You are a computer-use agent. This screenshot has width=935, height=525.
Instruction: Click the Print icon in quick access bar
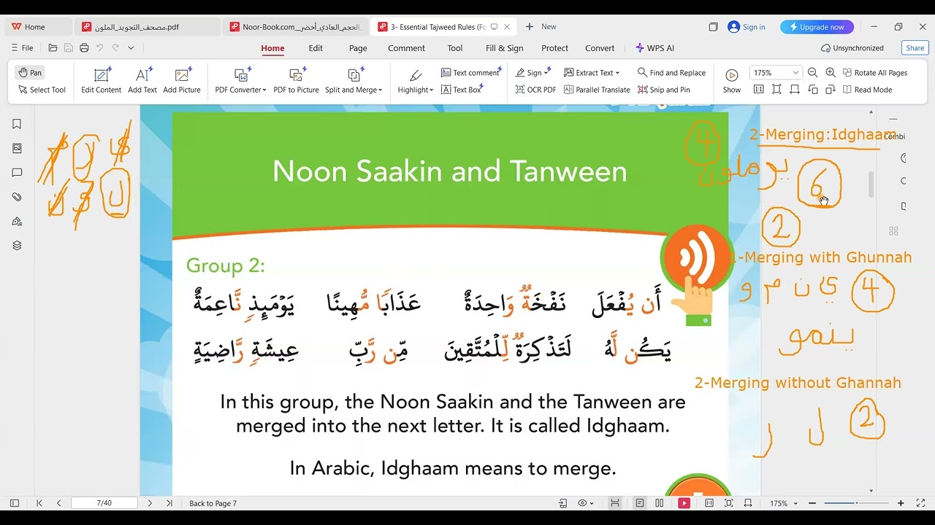tap(84, 48)
